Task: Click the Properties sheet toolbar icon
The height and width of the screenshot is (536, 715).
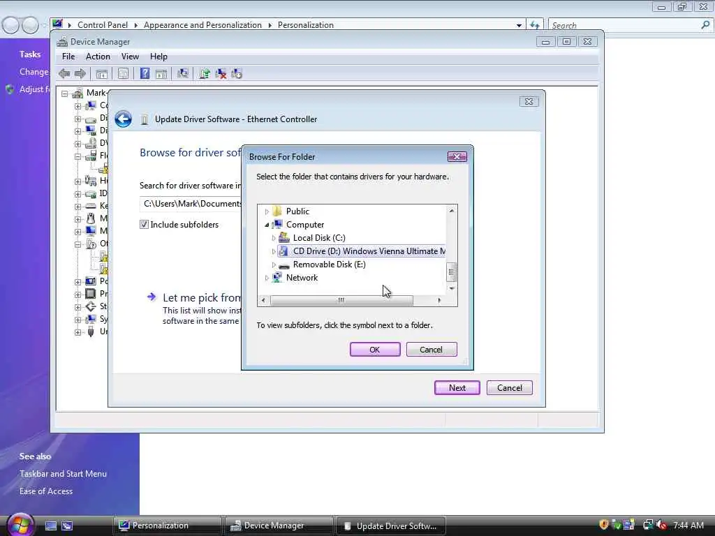Action: [x=123, y=74]
